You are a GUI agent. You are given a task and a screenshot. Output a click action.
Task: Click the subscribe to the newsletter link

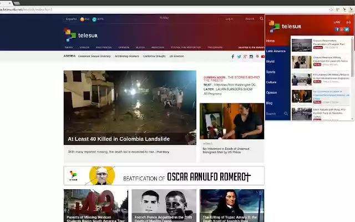point(251,47)
